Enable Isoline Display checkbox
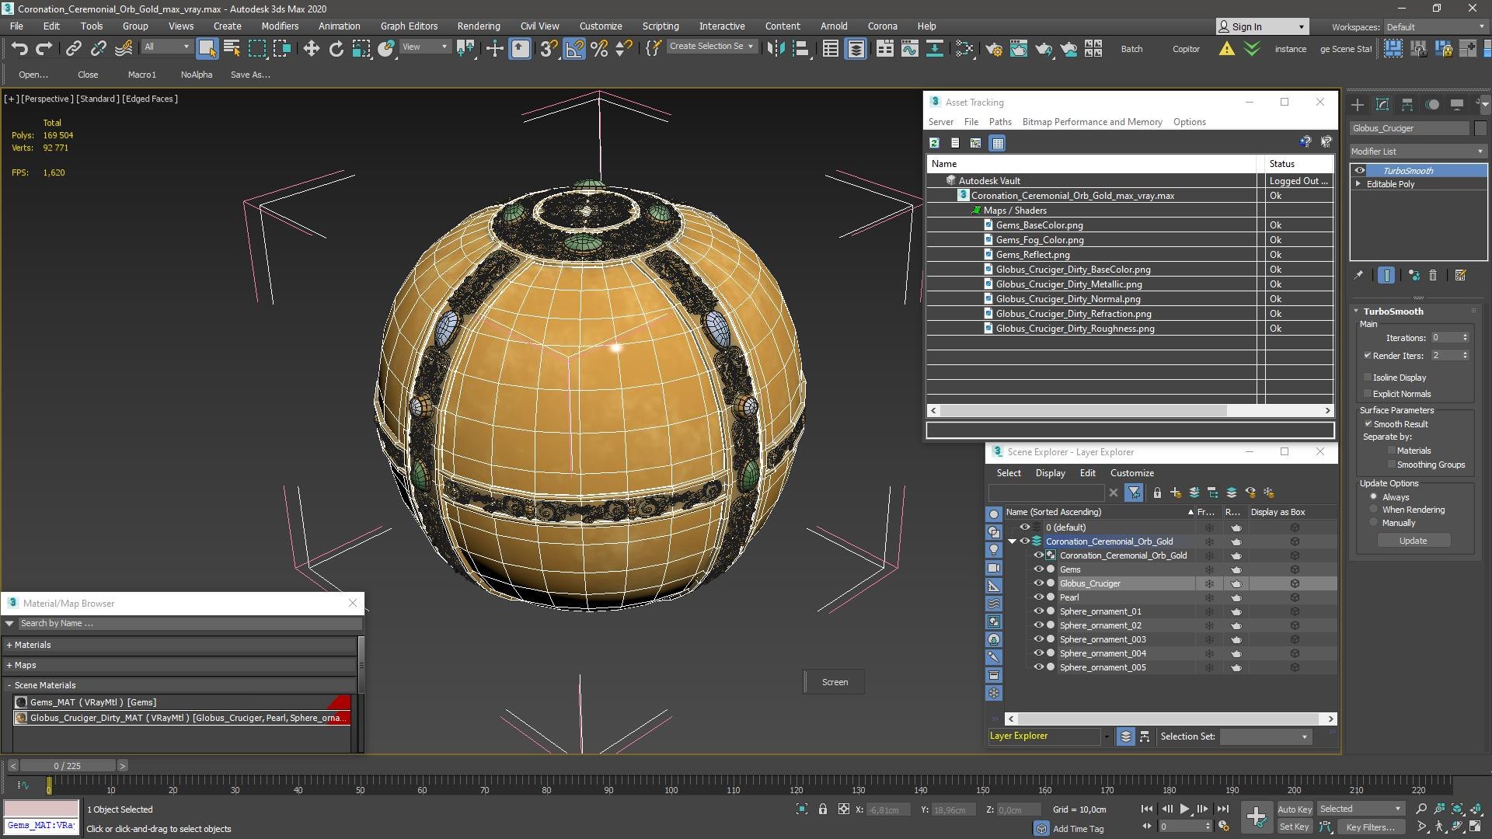The width and height of the screenshot is (1492, 839). [x=1368, y=378]
